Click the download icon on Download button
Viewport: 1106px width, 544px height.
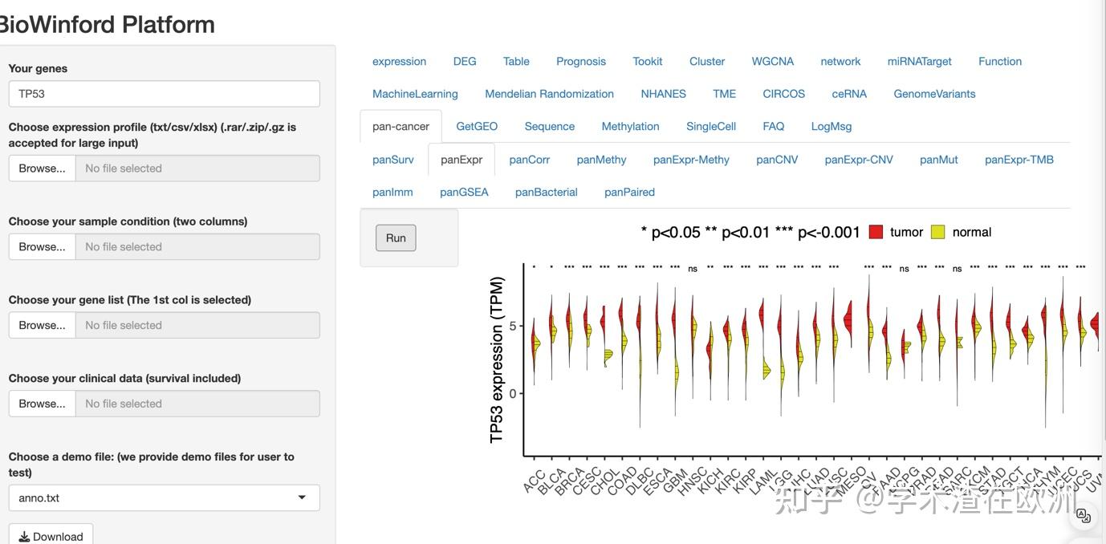(24, 537)
